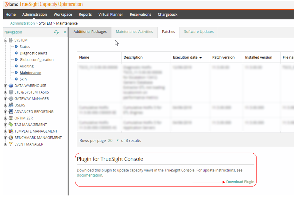Expand the GATEWAY MANAGER node
The width and height of the screenshot is (301, 198).
(5, 99)
